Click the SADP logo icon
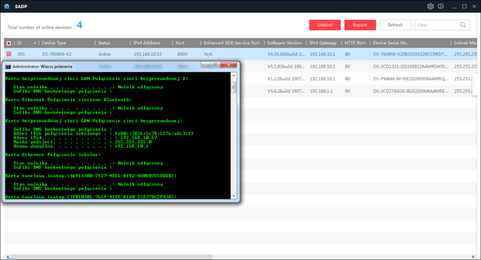The width and height of the screenshot is (481, 260). 6,6
